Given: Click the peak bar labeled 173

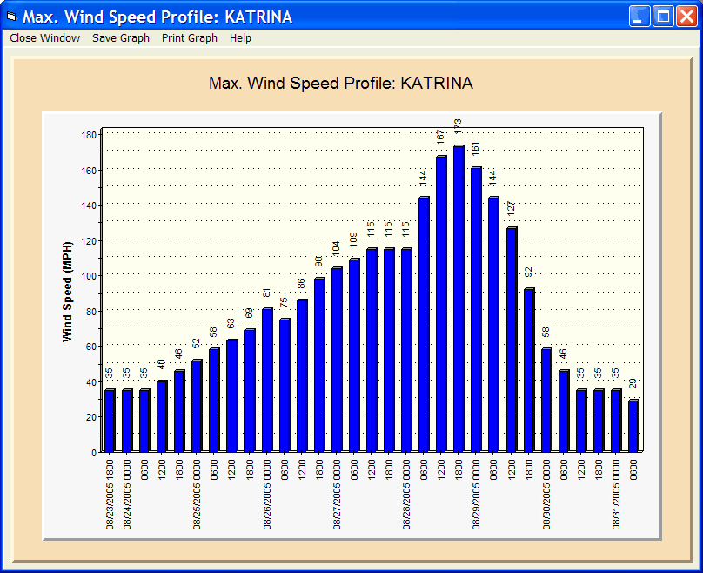Looking at the screenshot, I should 459,299.
